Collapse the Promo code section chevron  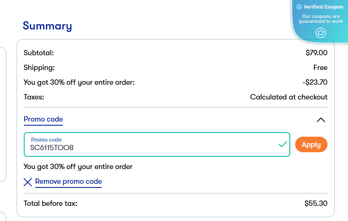click(321, 120)
